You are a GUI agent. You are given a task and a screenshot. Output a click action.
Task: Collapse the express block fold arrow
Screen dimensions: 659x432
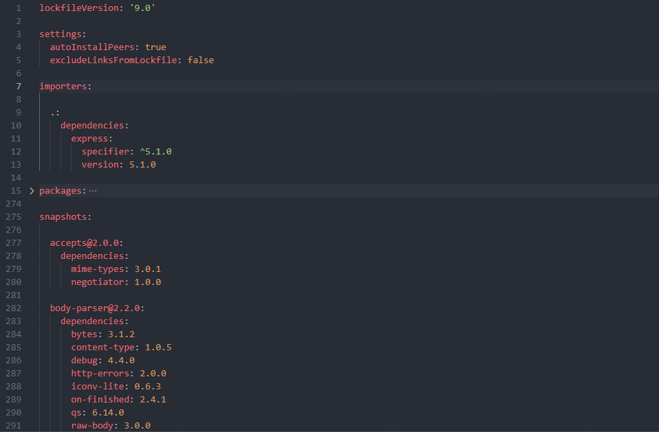tap(32, 139)
